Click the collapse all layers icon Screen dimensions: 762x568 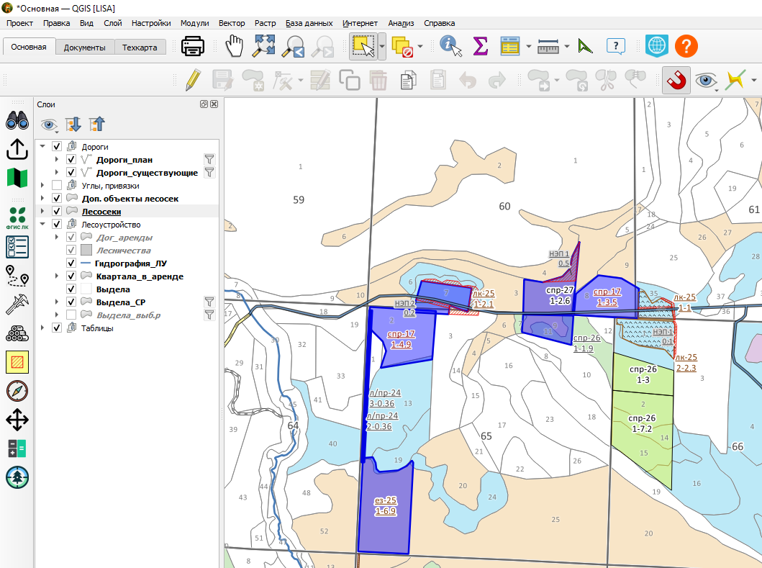pyautogui.click(x=97, y=125)
